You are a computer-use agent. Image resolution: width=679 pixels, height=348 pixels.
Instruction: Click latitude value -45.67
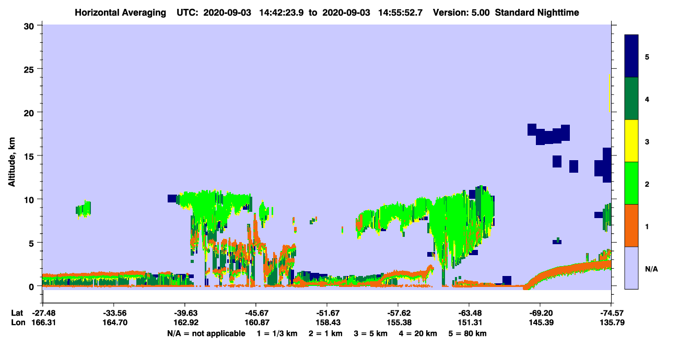point(256,313)
